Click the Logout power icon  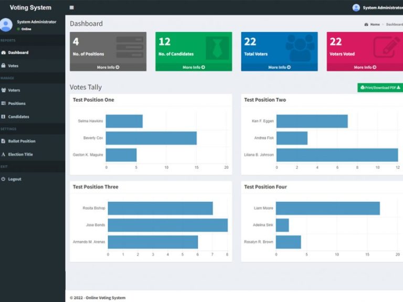pos(3,179)
